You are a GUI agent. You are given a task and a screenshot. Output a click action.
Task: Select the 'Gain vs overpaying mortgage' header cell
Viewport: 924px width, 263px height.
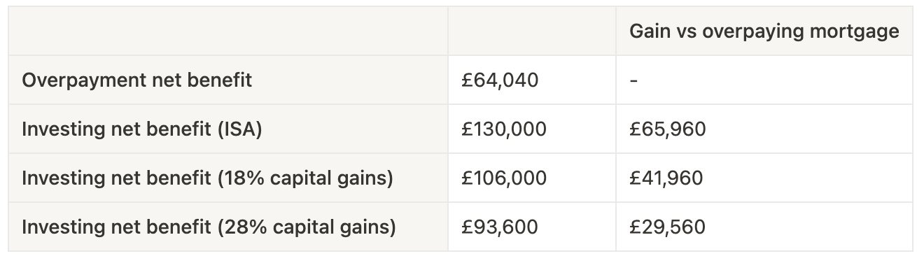coord(764,31)
